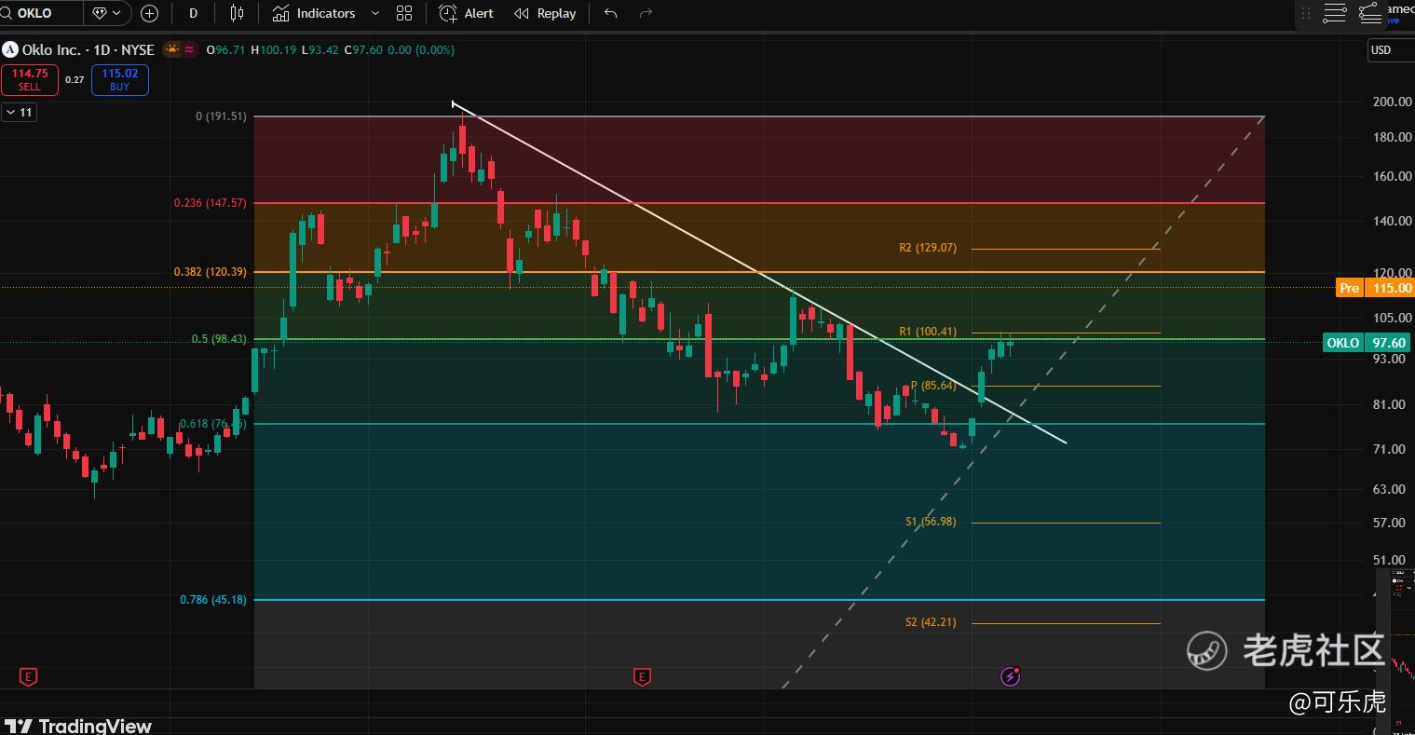1415x735 pixels.
Task: Click the 0.00 (0.00%) change value
Action: coord(421,49)
